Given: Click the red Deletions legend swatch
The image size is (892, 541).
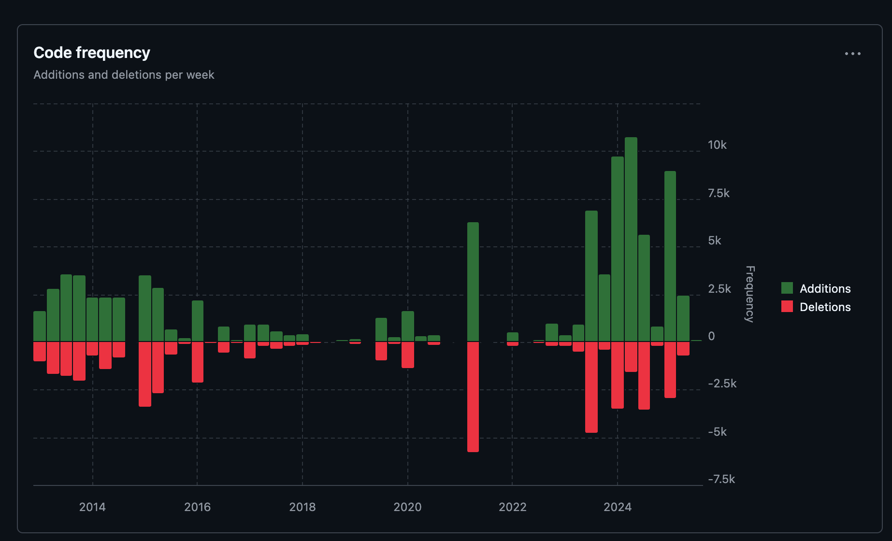Looking at the screenshot, I should point(787,307).
